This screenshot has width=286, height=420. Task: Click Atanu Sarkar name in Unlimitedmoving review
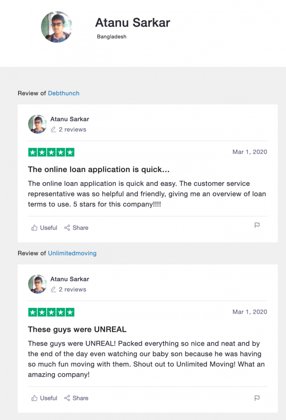coord(70,279)
